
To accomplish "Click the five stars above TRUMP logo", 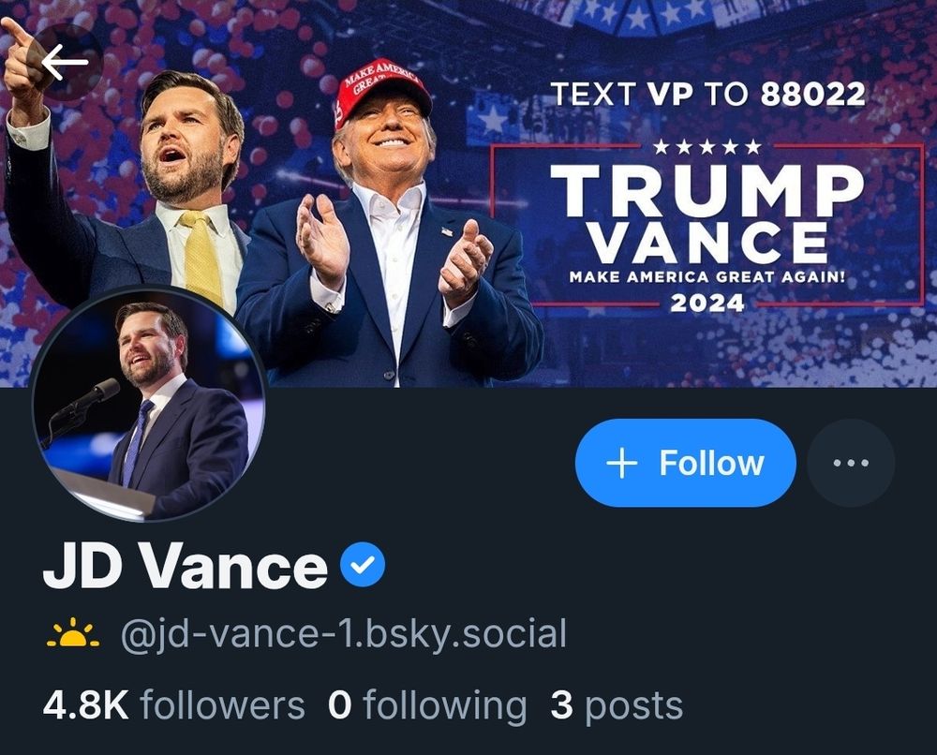I will [706, 147].
